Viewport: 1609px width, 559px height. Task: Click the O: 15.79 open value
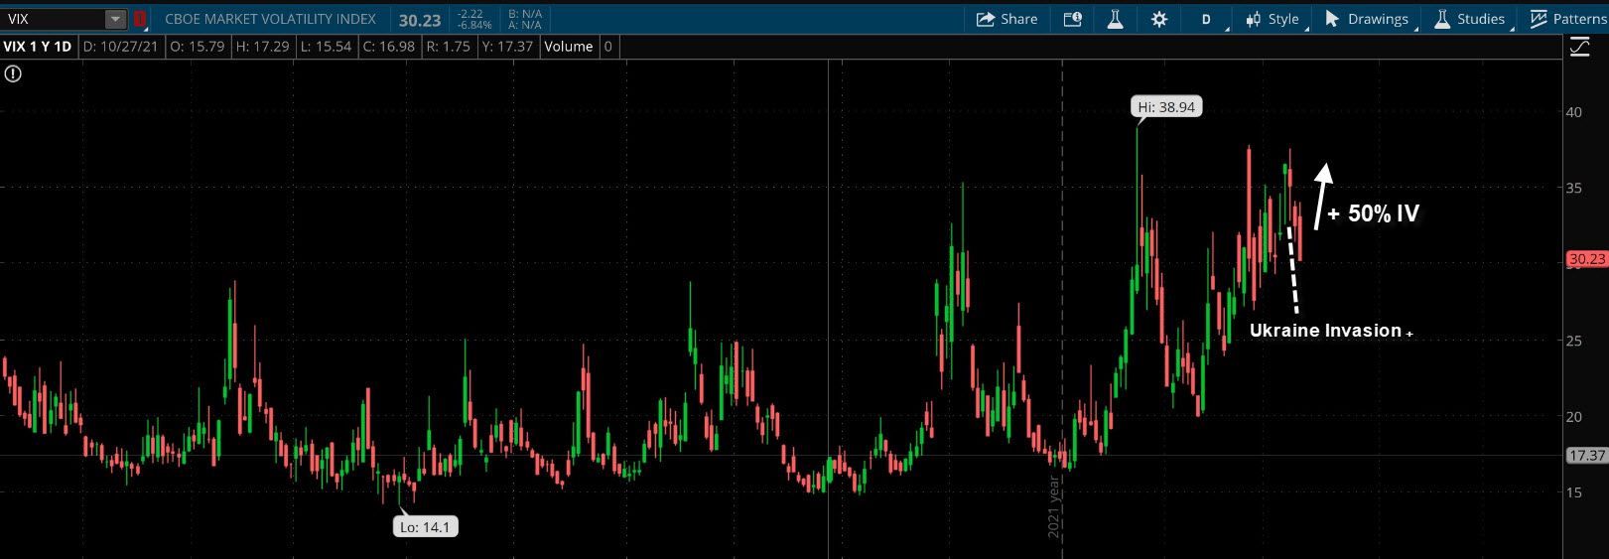pos(198,47)
